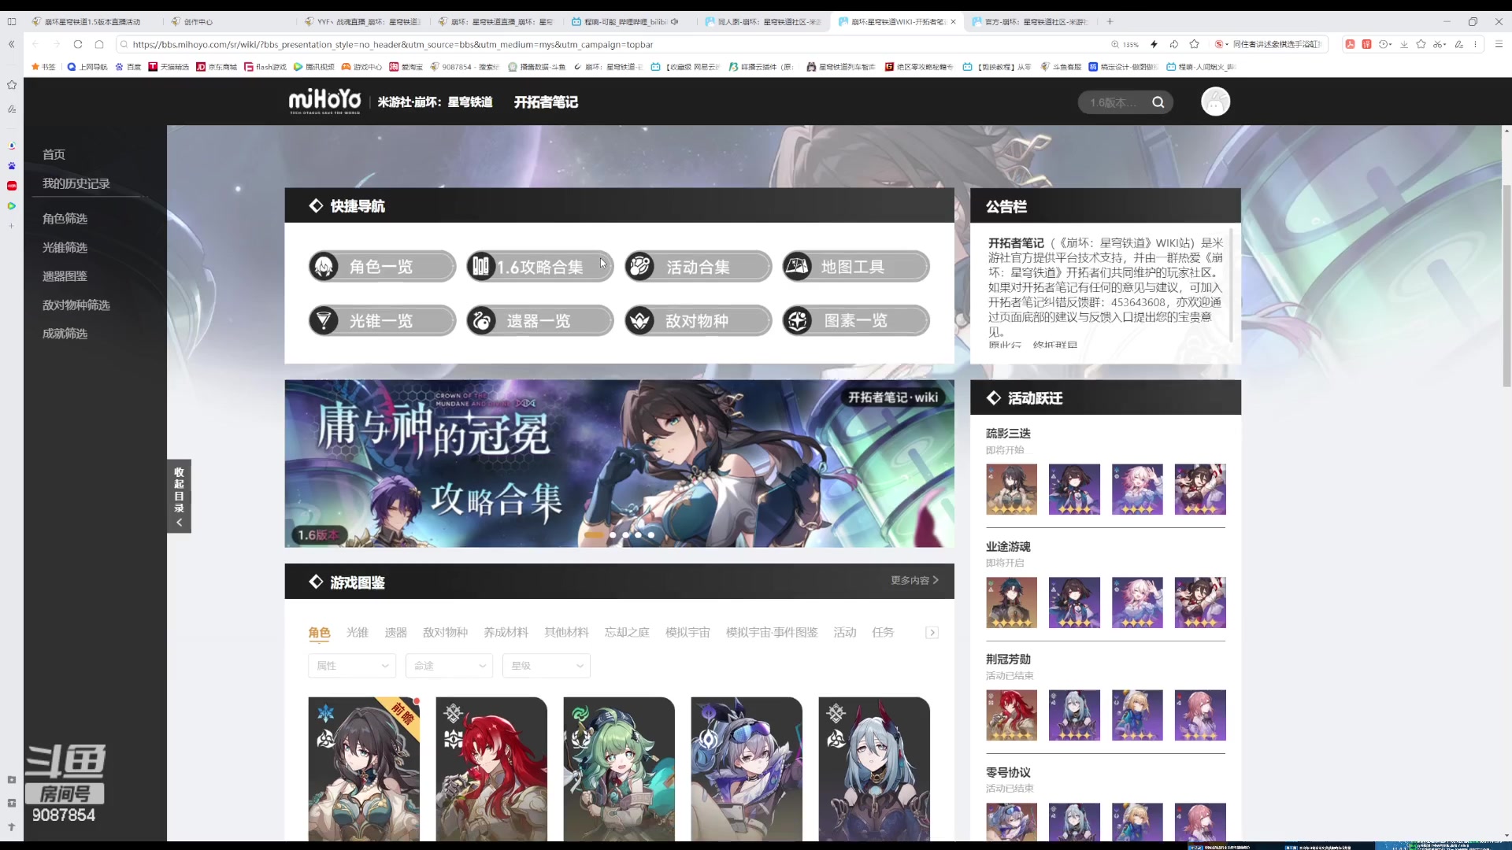The height and width of the screenshot is (850, 1512).
Task: Open the browser hamburger menu
Action: click(1499, 44)
